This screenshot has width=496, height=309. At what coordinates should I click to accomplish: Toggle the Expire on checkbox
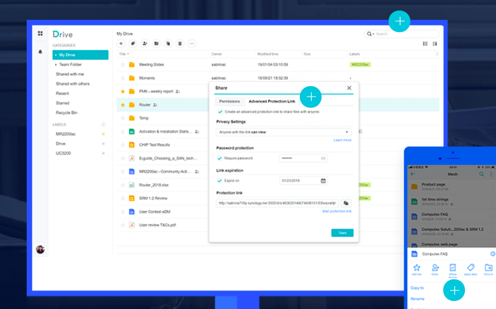(220, 181)
